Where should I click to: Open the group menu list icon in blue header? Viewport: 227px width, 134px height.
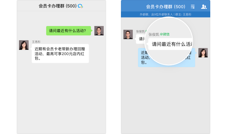pos(193,7)
